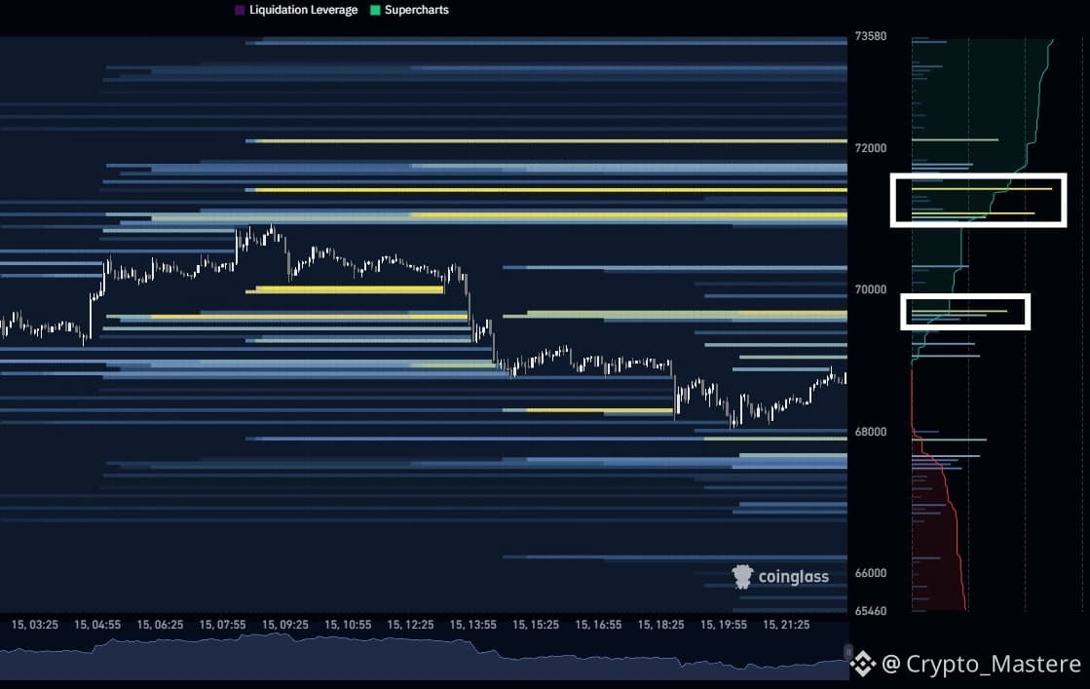Click the '15, 18:25' time axis label

click(x=660, y=625)
